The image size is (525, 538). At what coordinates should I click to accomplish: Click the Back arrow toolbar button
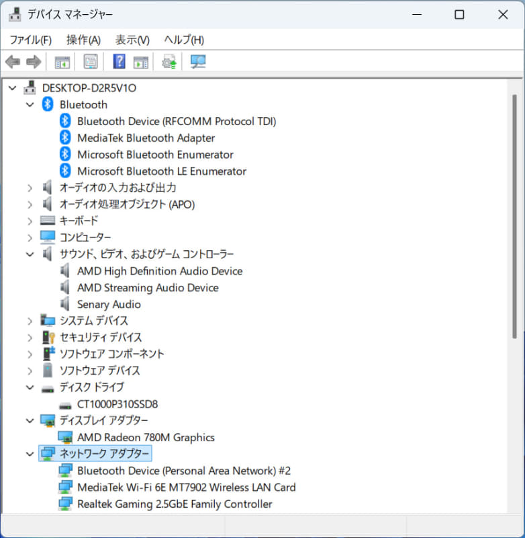(x=13, y=62)
